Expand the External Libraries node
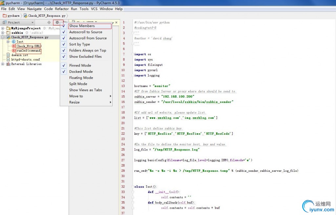Screen dimensions: 336x215 click(3, 64)
